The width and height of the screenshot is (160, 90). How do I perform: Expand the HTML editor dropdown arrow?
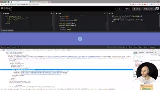coord(51,13)
